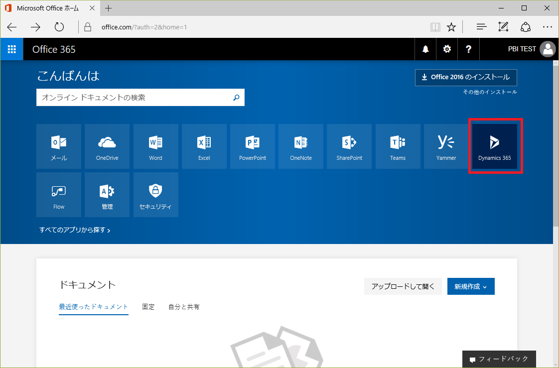Click the Office 2016 のインストール button
The width and height of the screenshot is (559, 368).
point(466,77)
